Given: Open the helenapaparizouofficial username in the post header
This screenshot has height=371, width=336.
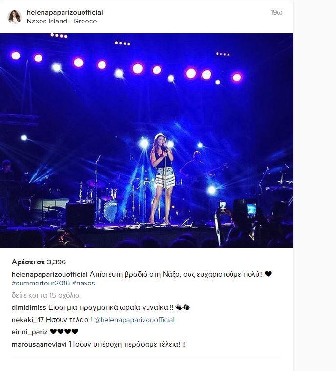Looking at the screenshot, I should click(x=64, y=12).
